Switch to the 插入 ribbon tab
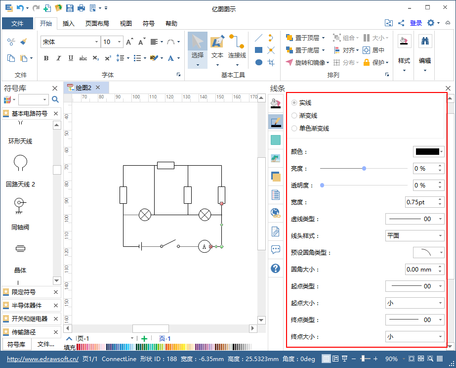Viewport: 456px width, 368px height. tap(68, 24)
